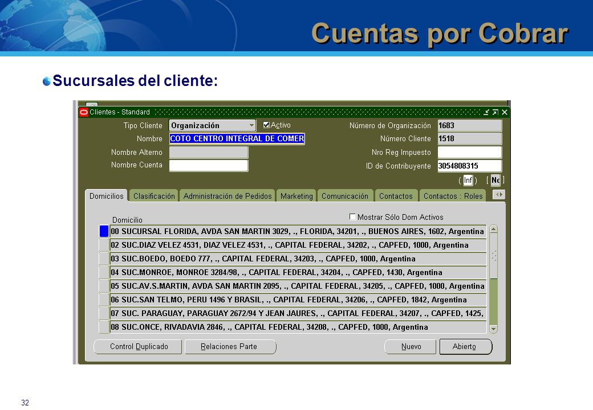593x410 pixels.
Task: Open the Contactos tab
Action: click(396, 196)
